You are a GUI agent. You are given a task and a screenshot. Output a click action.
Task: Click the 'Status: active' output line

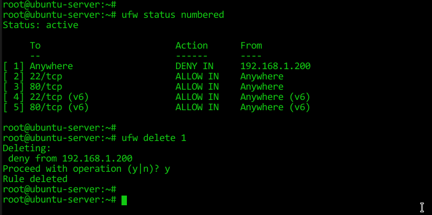[x=40, y=25]
